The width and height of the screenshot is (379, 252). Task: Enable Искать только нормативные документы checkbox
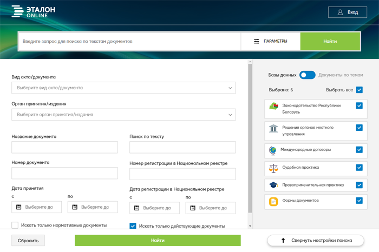(x=15, y=226)
